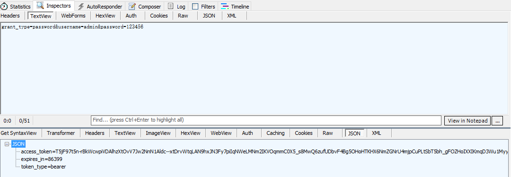Open the Composer tab
The image size is (511, 177).
click(145, 7)
